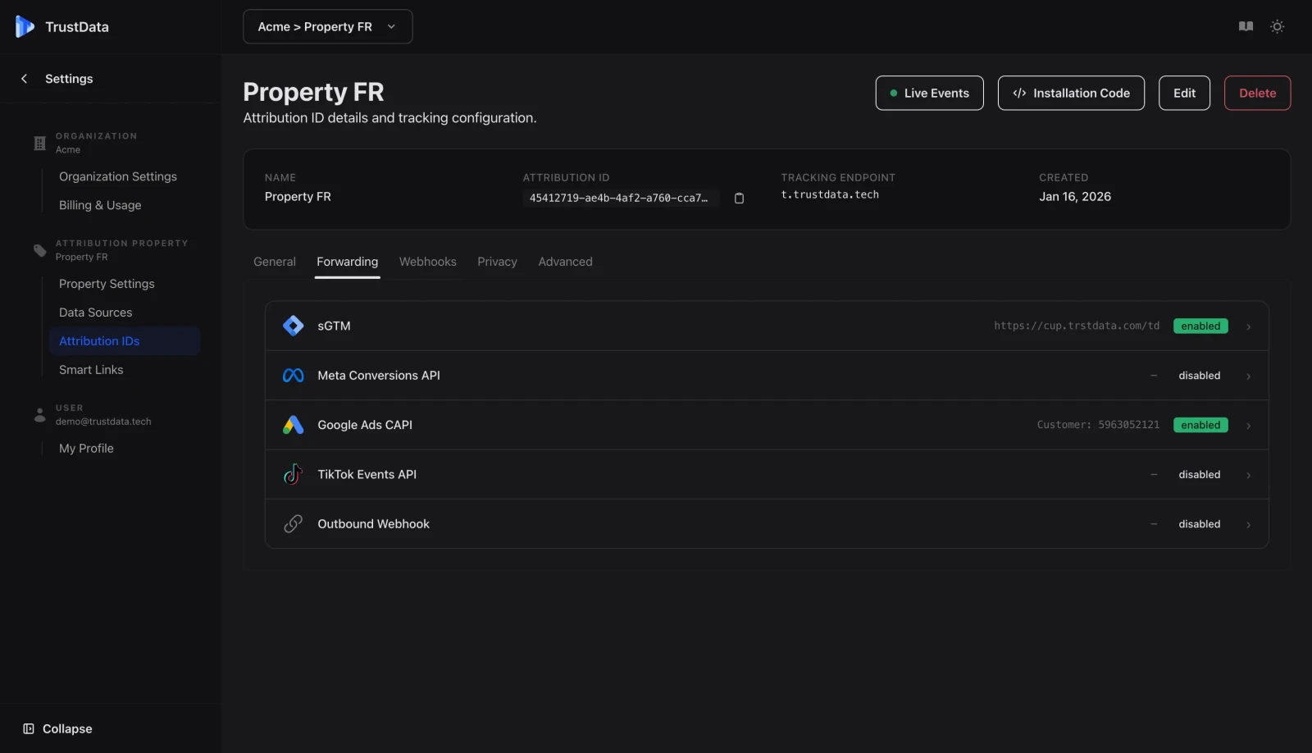Screen dimensions: 1312x753
Task: Click the sGTM enabled status badge
Action: point(1200,326)
